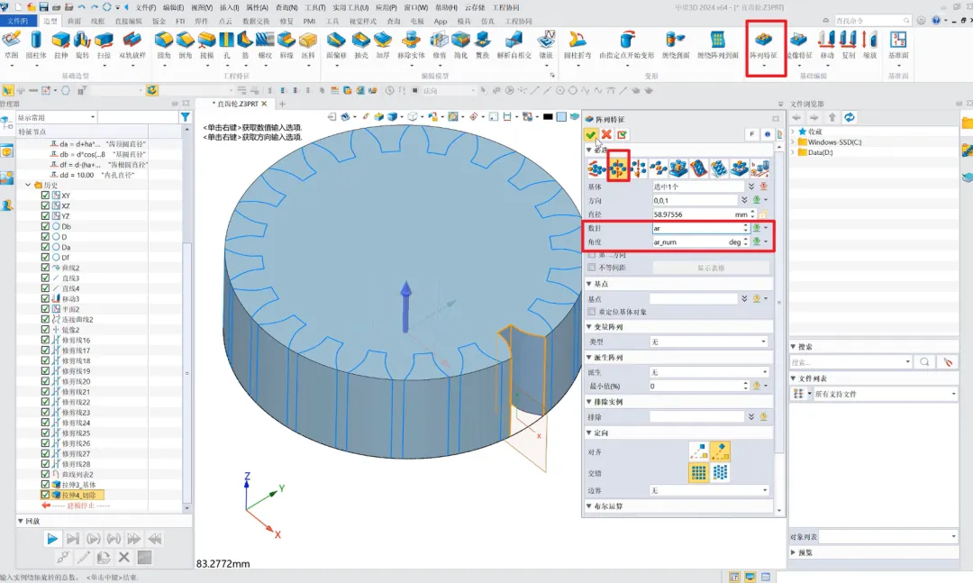The width and height of the screenshot is (973, 583).
Task: Click the filter funnel icon in manager
Action: point(185,117)
